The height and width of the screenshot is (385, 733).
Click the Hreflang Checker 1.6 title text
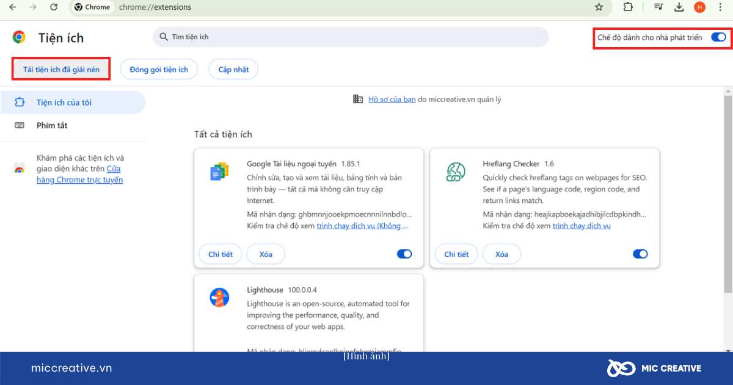(x=518, y=164)
